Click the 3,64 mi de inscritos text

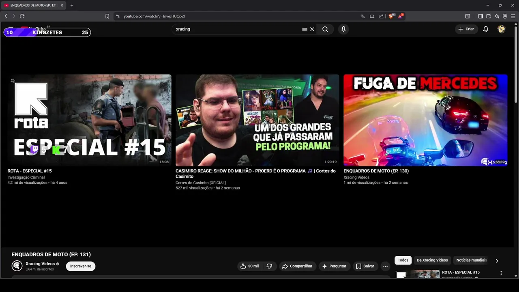click(40, 269)
